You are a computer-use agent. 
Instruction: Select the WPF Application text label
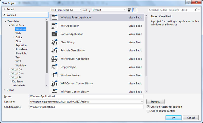point(70,26)
